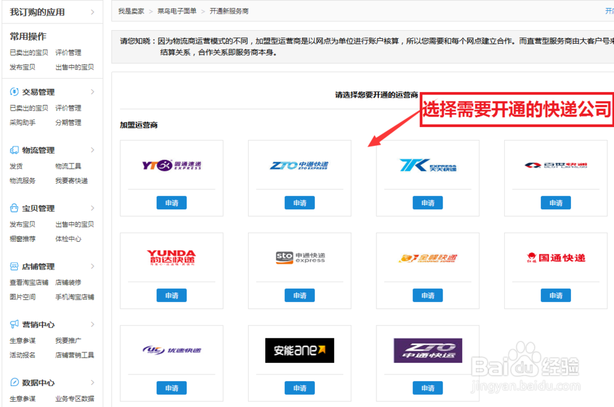Click the 数据中心 compass icon
The image size is (614, 407).
pos(14,382)
